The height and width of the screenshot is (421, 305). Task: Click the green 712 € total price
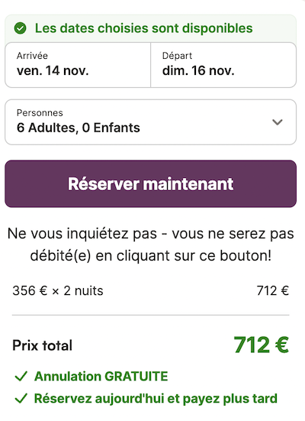click(x=261, y=345)
